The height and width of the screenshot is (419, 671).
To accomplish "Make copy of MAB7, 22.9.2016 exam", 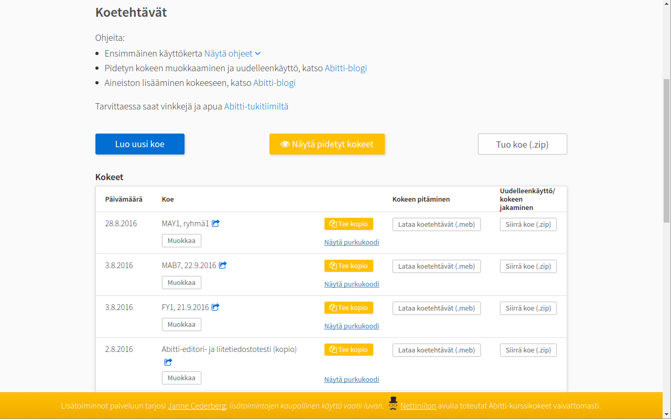I will pos(349,266).
